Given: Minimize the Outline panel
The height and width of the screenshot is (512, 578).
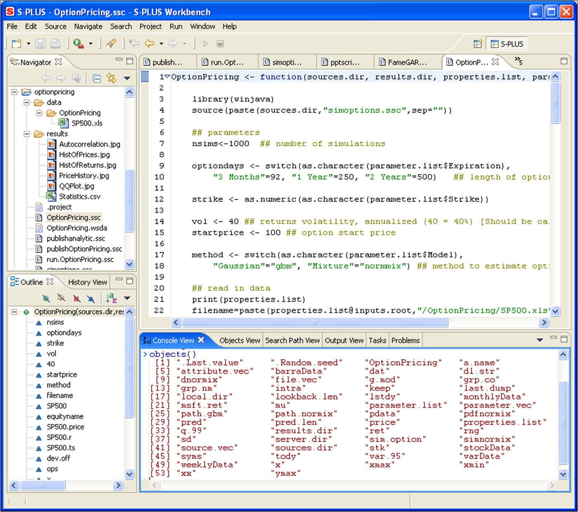Looking at the screenshot, I should pyautogui.click(x=119, y=280).
